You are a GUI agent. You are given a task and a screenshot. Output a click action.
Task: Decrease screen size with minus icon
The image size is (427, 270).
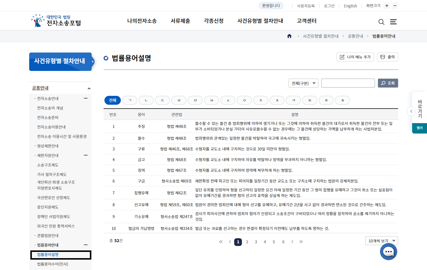click(395, 6)
